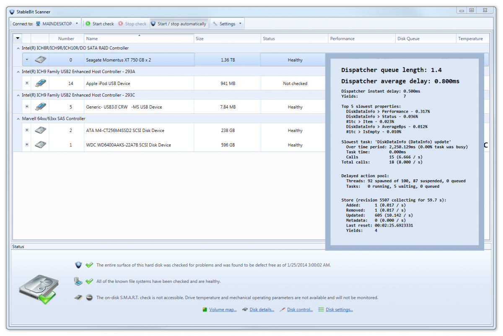Collapse the Marvell 64xx/63xx SAS Controller group

[18, 119]
